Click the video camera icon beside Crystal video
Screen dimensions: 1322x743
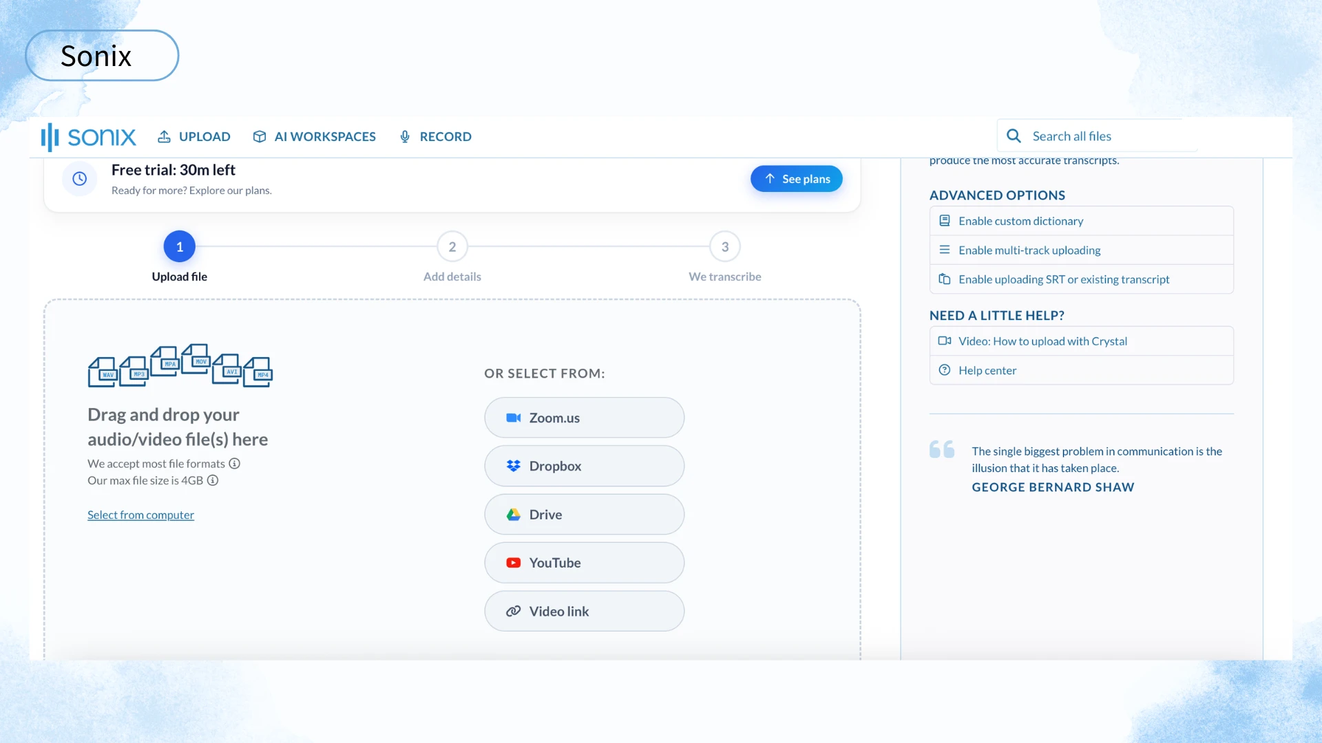coord(945,341)
